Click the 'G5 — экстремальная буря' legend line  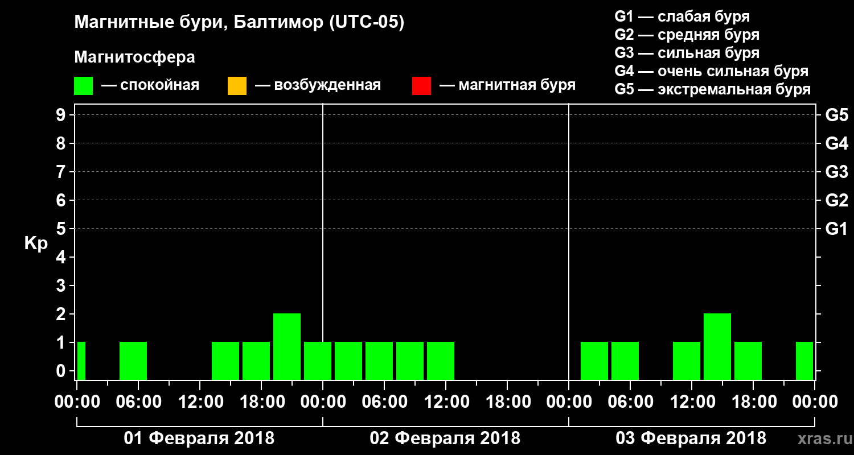(712, 89)
